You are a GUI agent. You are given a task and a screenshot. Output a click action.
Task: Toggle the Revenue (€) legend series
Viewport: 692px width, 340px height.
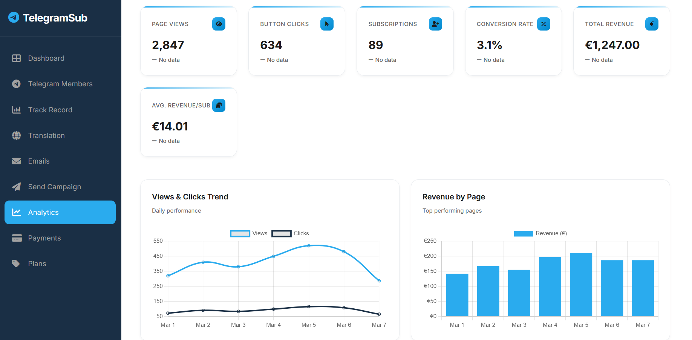pos(540,233)
